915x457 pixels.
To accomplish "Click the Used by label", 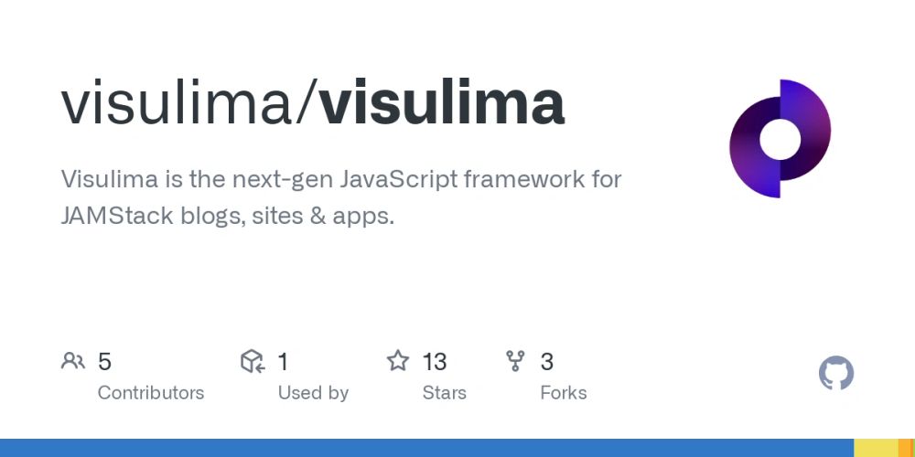I will [x=313, y=393].
